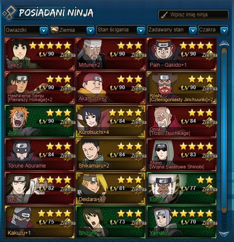Click the Wpisz imię ninja search field
The width and height of the screenshot is (234, 242).
pos(194,15)
